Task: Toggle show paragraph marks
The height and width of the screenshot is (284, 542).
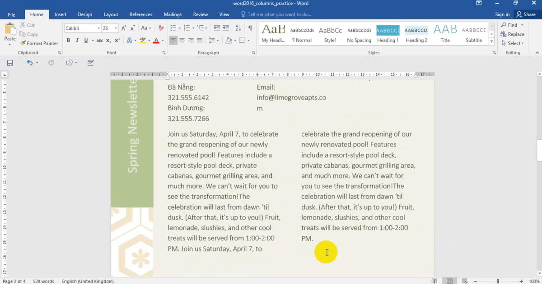Action: 250,28
